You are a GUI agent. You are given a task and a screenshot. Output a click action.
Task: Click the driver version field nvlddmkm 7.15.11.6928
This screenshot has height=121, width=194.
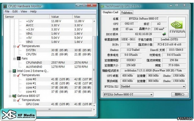(153, 70)
